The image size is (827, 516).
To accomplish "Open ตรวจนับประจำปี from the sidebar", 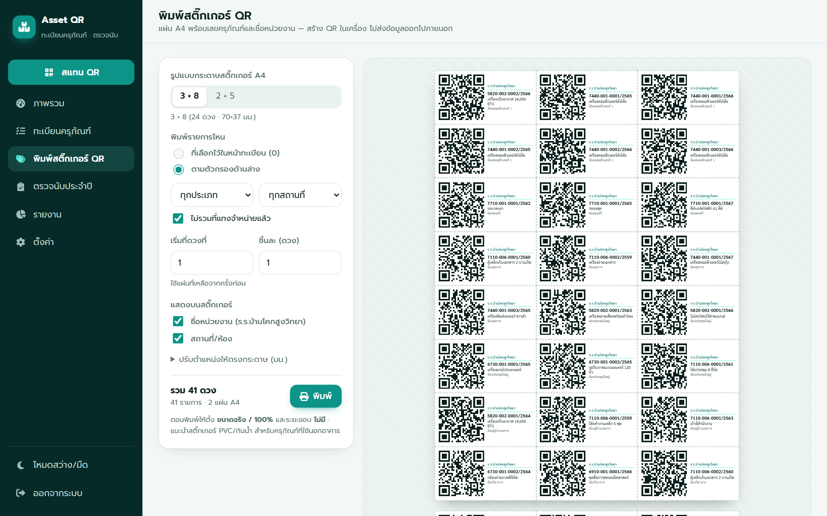I will [71, 187].
